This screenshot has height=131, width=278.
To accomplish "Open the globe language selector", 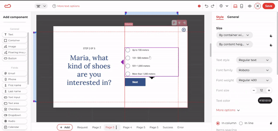I will (x=221, y=6).
